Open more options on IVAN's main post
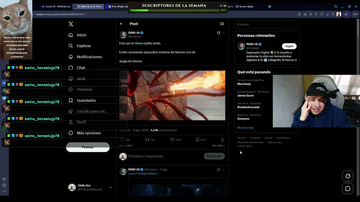The image size is (360, 202). point(224,33)
